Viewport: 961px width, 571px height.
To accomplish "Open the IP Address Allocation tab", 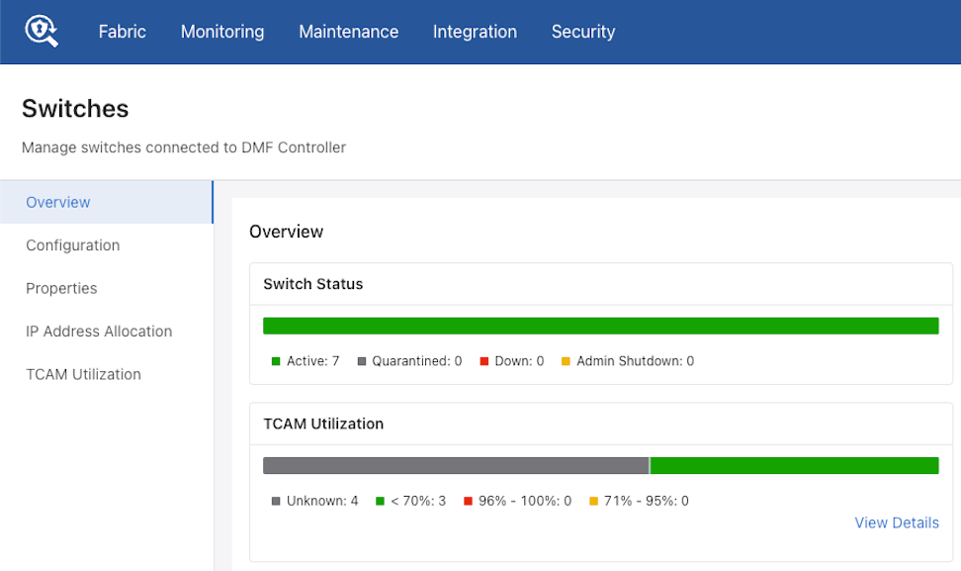I will point(99,332).
